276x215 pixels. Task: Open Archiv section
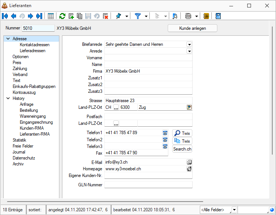18,164
